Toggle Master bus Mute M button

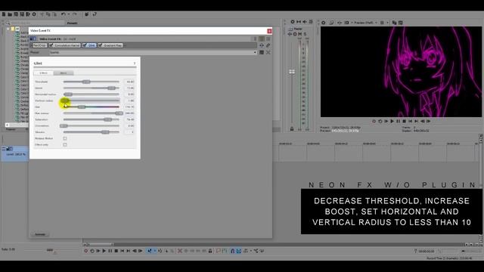coord(299,34)
